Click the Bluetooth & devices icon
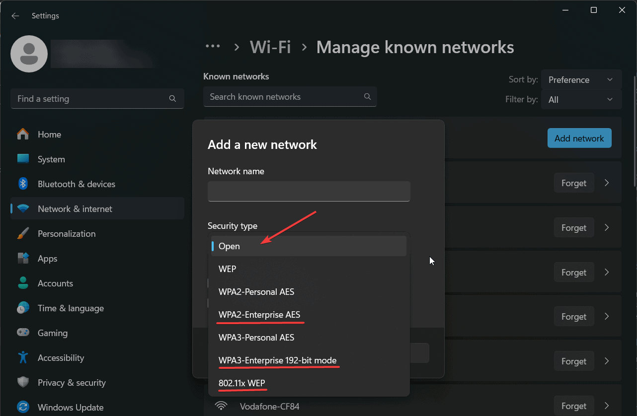Screen dimensions: 637x416 point(23,184)
